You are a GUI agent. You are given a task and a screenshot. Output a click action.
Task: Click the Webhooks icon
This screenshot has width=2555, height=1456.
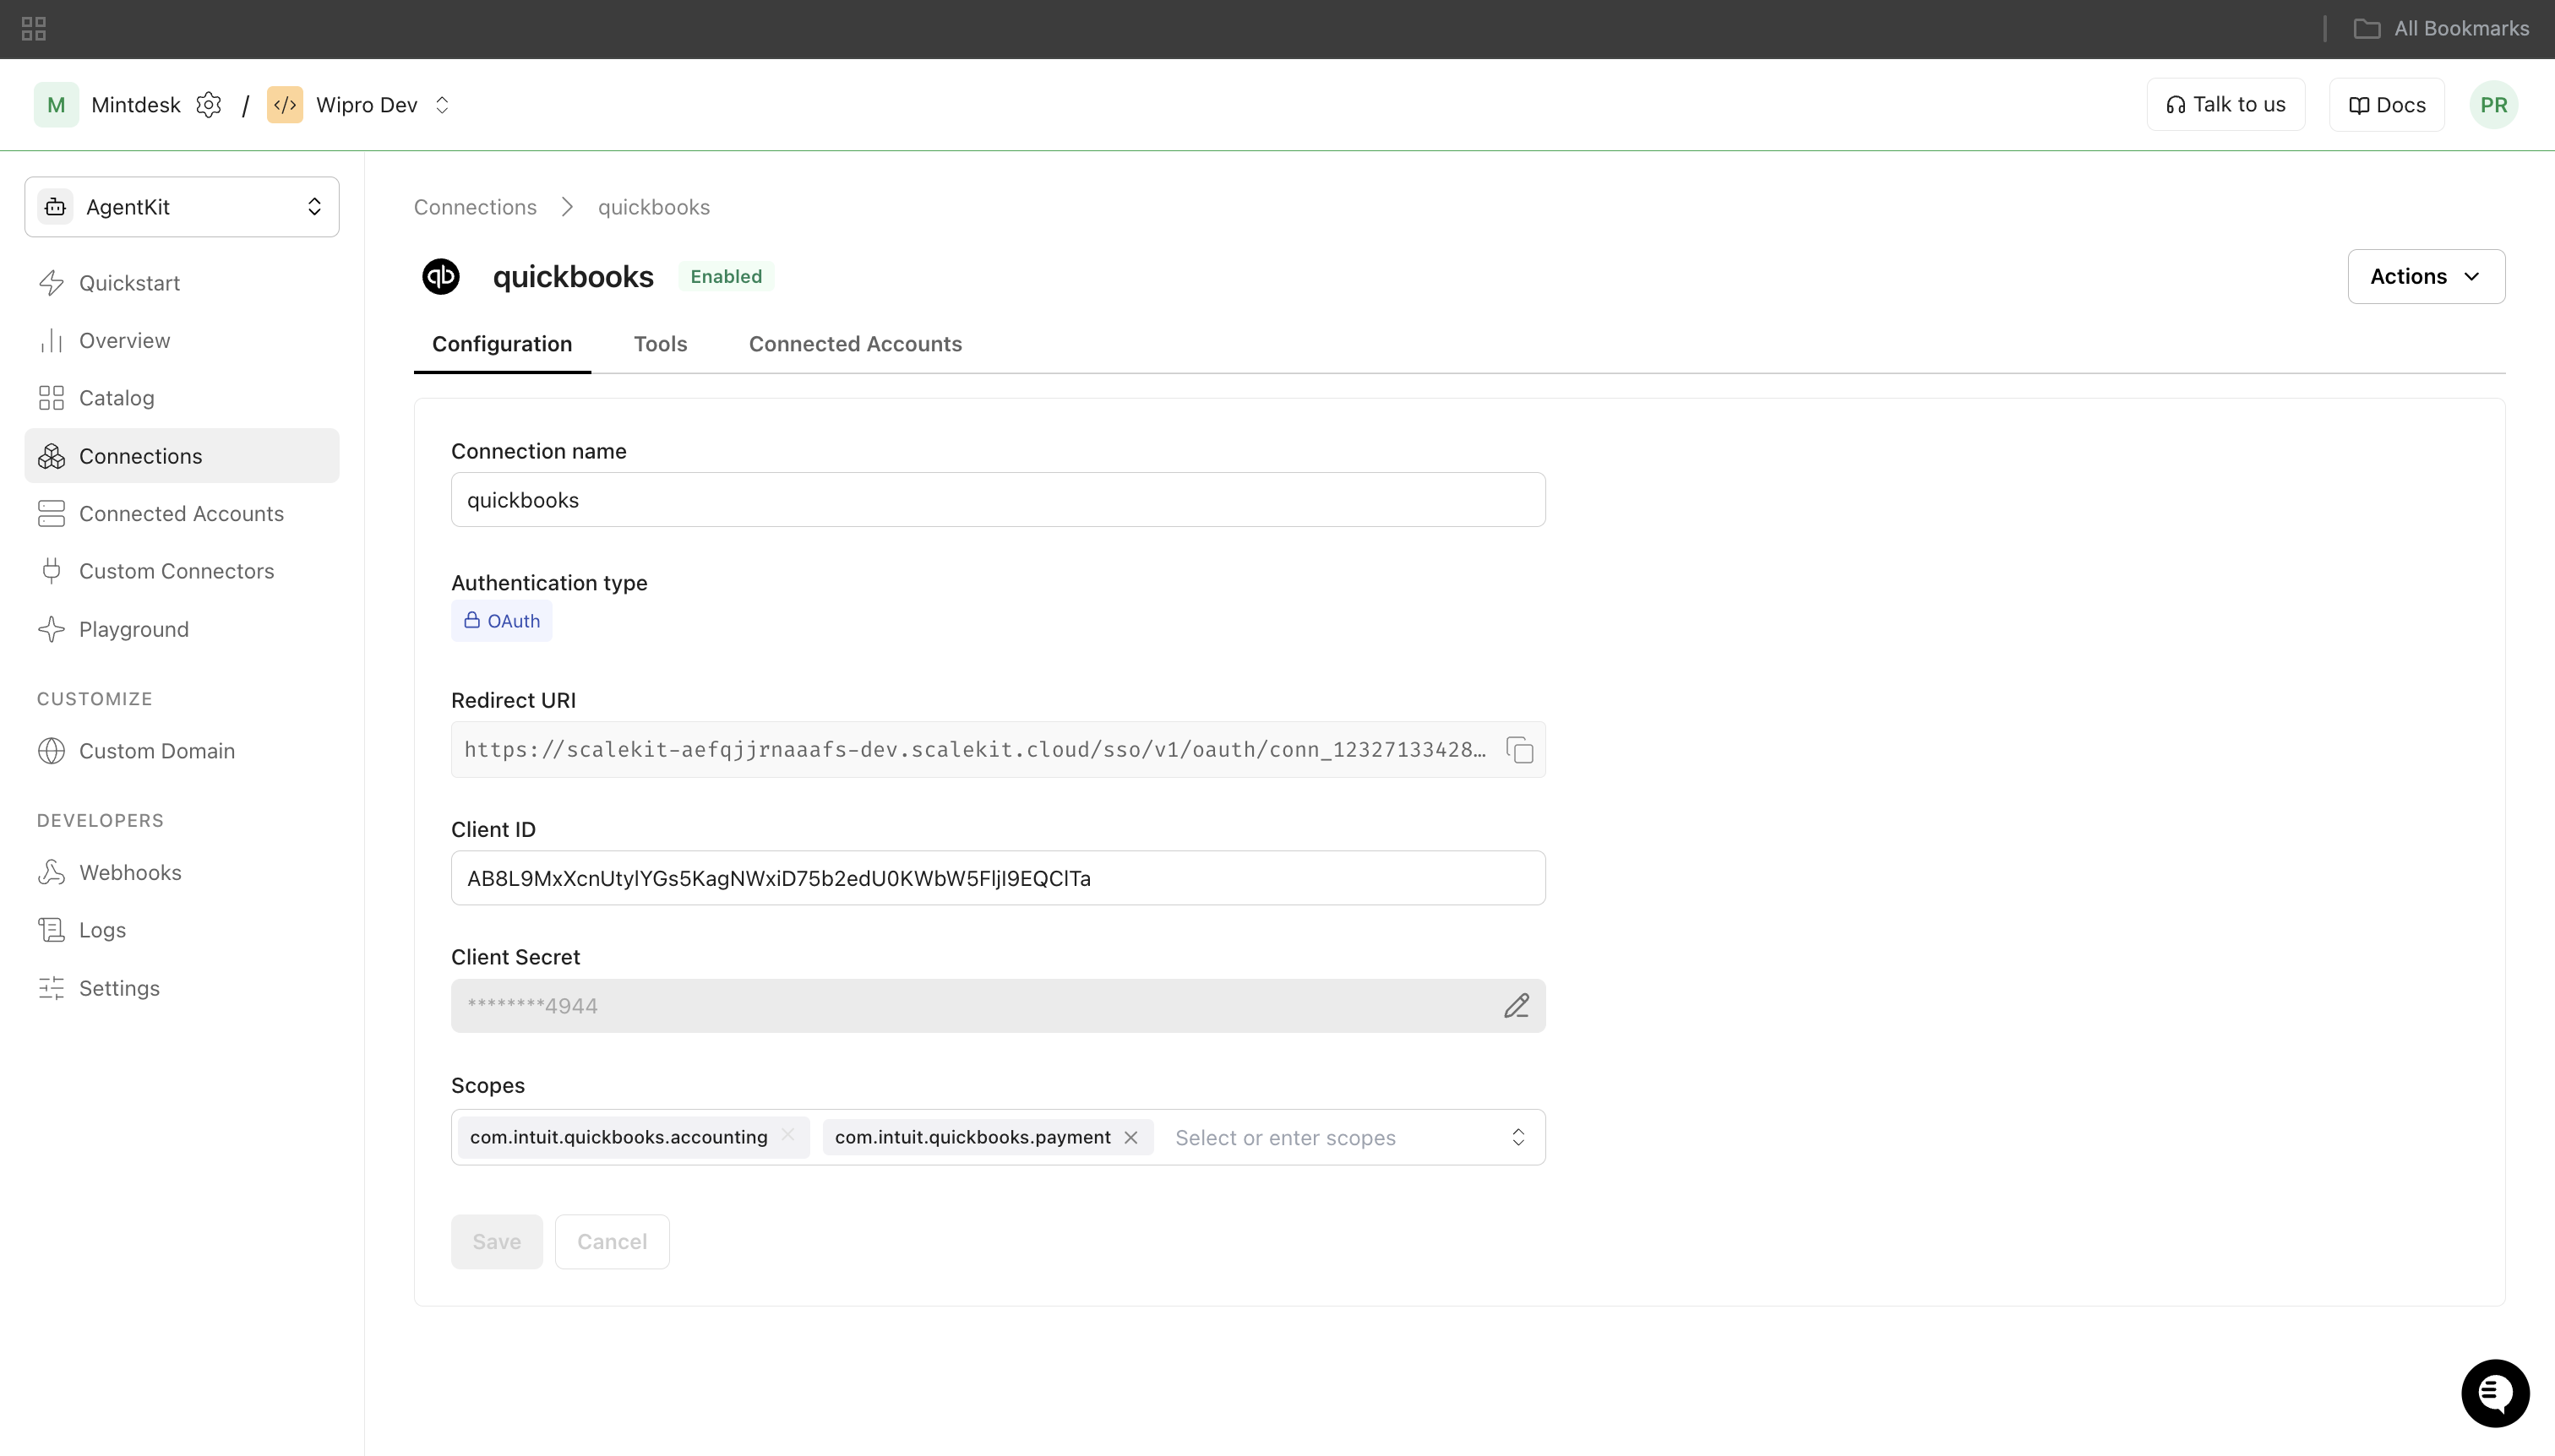[51, 873]
